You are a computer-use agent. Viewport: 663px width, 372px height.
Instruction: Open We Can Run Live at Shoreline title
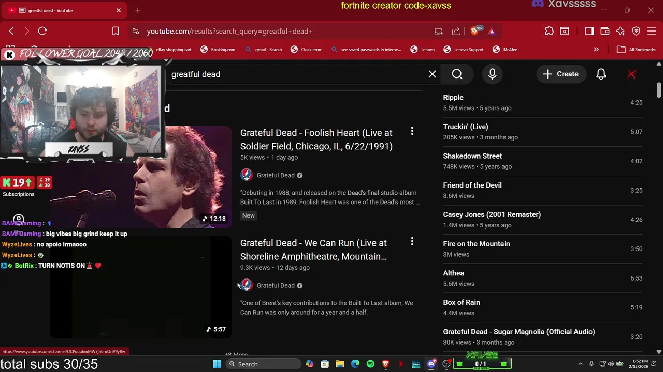313,250
